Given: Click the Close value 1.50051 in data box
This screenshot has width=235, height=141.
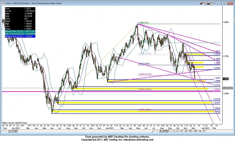Looking at the screenshot, I should (x=28, y=29).
